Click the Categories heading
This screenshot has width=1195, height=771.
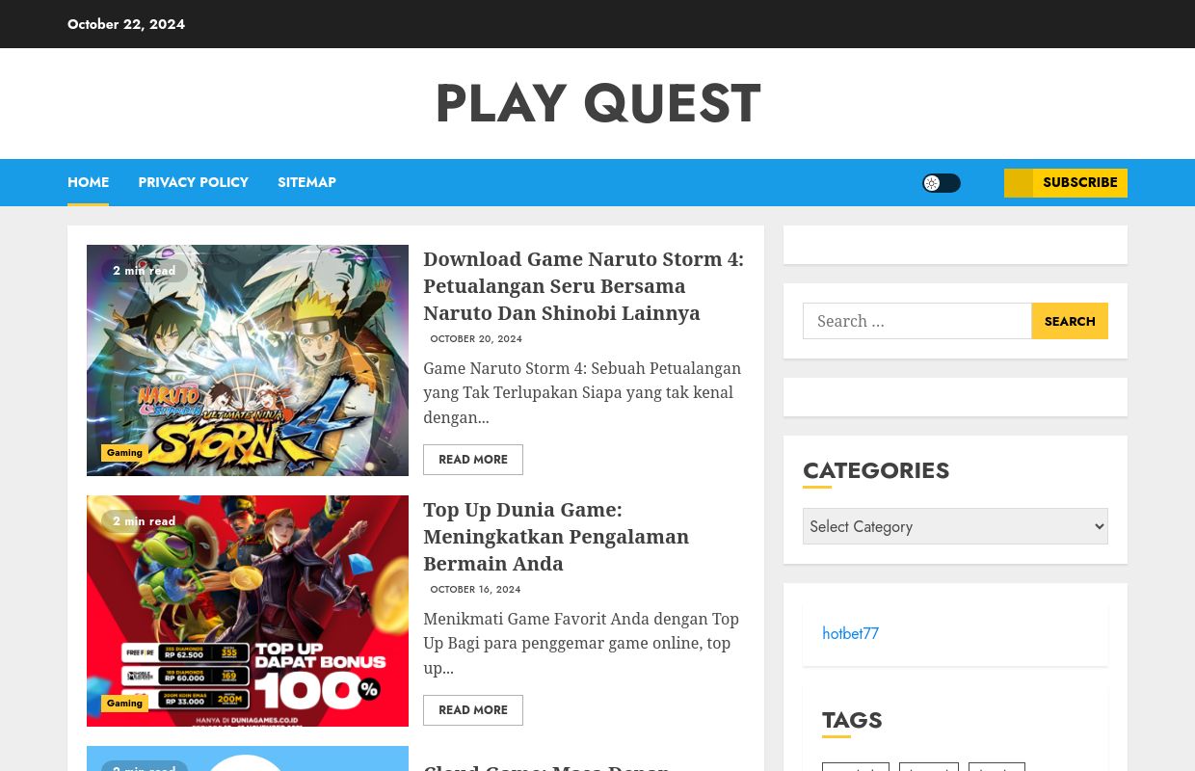click(876, 470)
